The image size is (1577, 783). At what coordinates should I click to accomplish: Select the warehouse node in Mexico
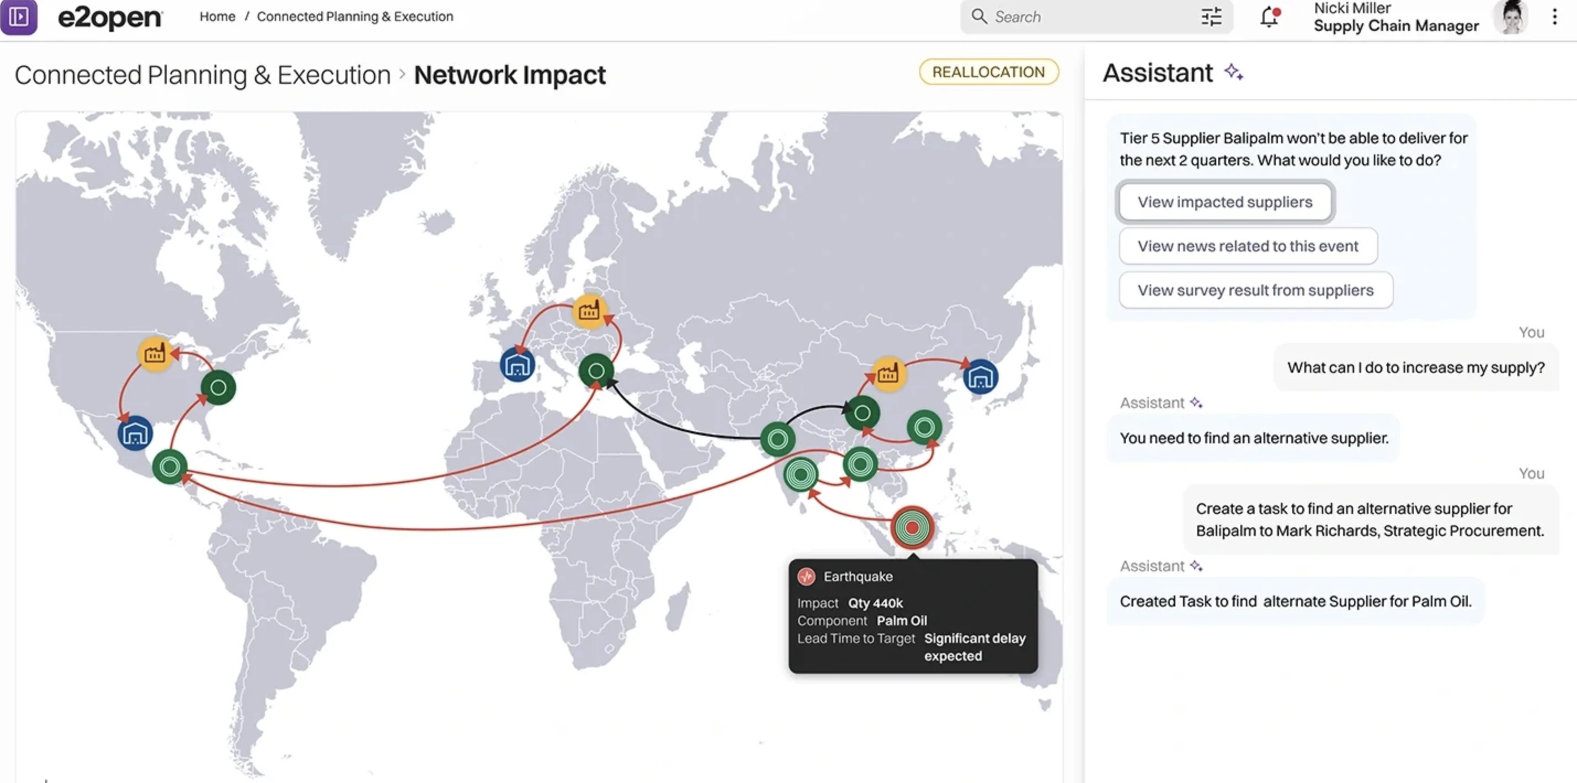click(x=135, y=433)
